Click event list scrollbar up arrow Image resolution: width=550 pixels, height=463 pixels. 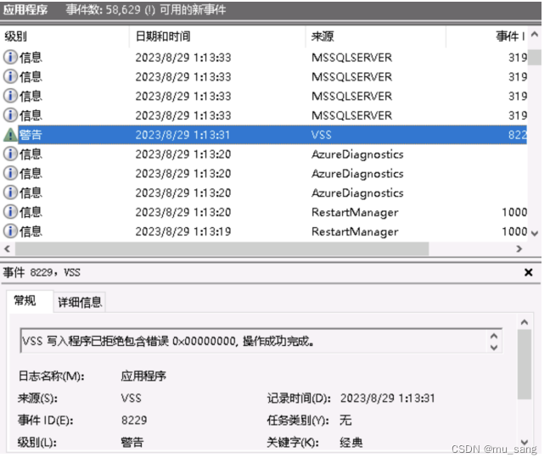pyautogui.click(x=535, y=35)
